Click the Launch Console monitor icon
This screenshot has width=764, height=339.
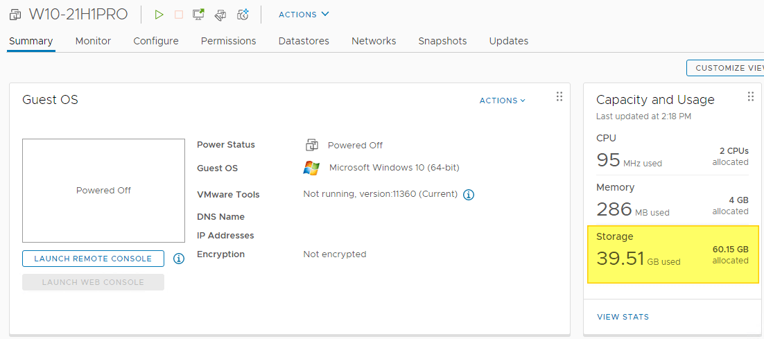[x=199, y=15]
